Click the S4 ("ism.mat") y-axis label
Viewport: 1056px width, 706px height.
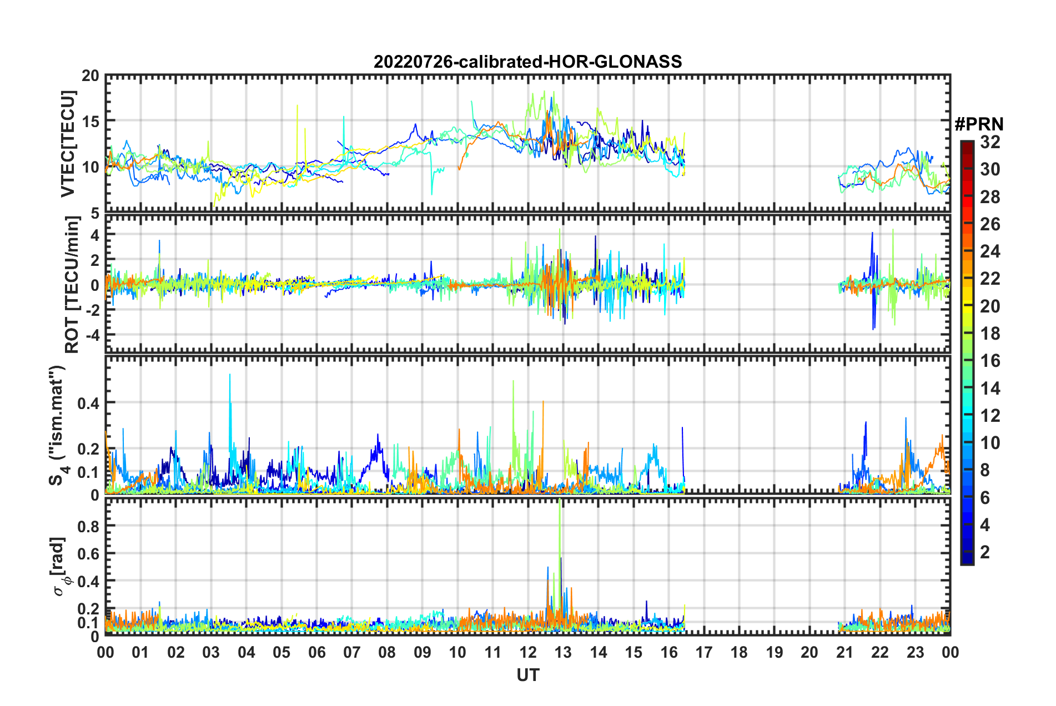58,425
